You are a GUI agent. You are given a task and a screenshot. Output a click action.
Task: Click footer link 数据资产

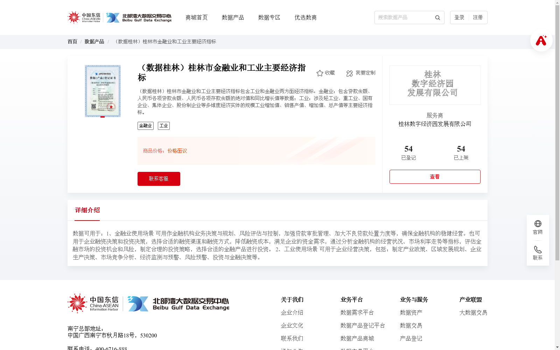(411, 313)
